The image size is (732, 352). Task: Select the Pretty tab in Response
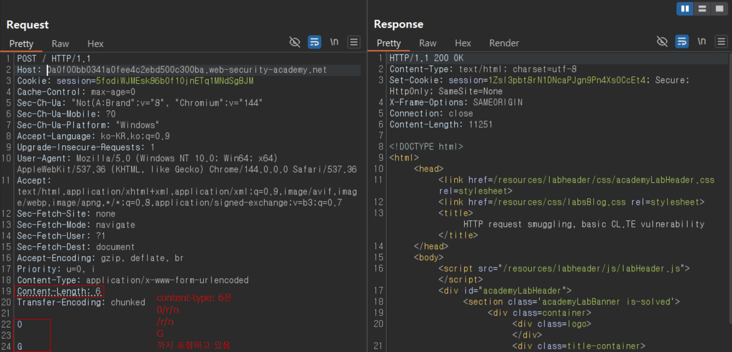[389, 43]
